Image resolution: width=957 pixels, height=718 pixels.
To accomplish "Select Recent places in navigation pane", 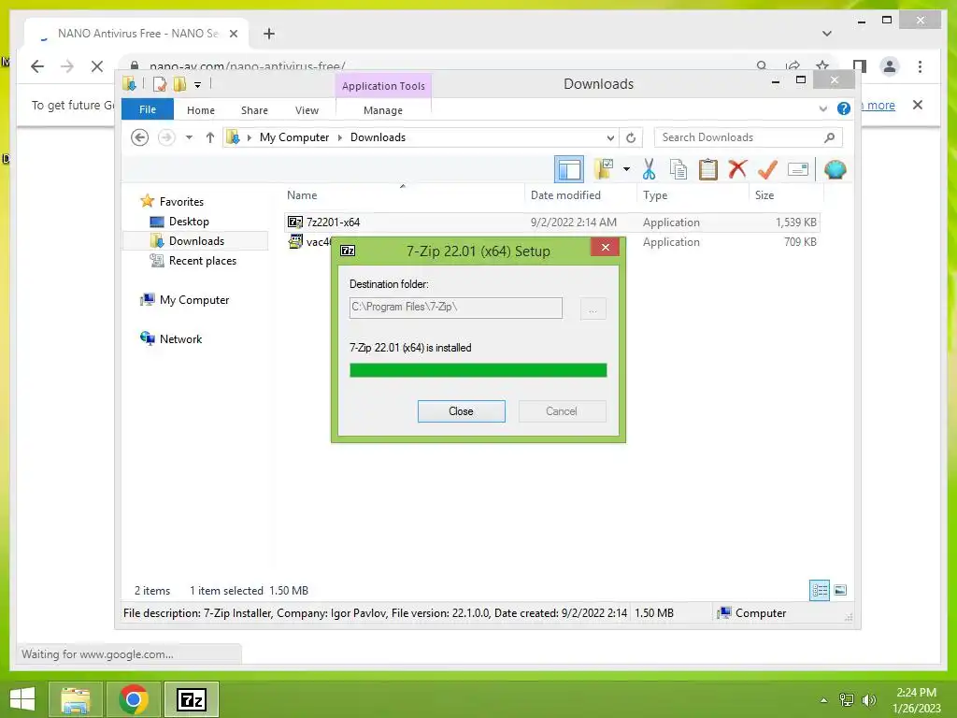I will (202, 261).
